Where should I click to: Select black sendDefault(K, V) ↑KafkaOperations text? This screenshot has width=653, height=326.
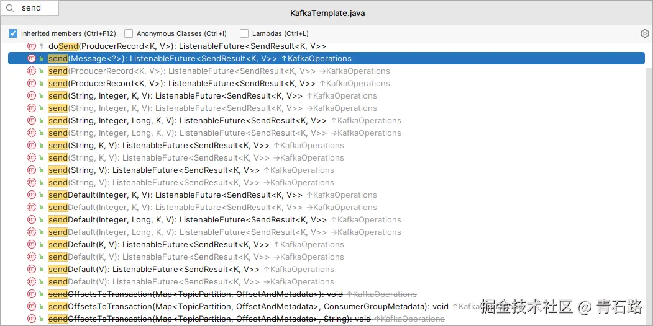(196, 244)
